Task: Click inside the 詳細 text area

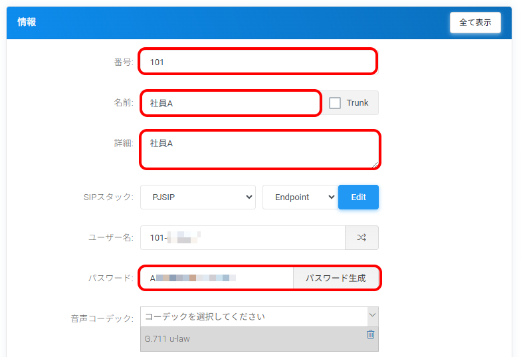Action: pos(259,150)
